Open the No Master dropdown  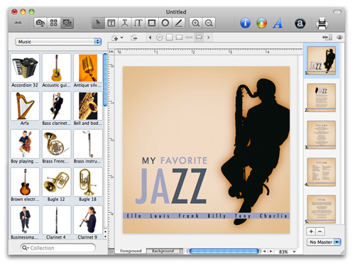(324, 242)
